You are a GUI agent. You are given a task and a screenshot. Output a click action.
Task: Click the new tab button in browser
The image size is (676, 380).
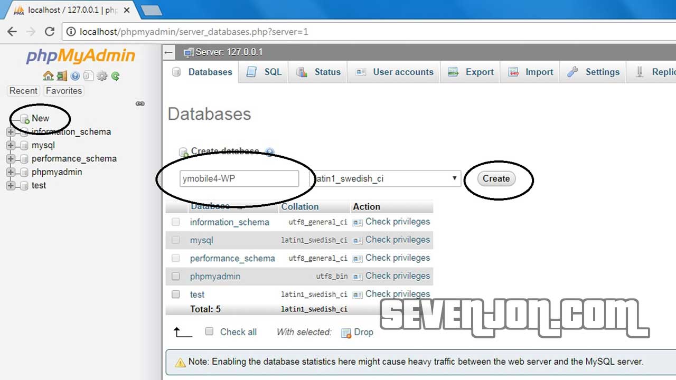pyautogui.click(x=152, y=10)
